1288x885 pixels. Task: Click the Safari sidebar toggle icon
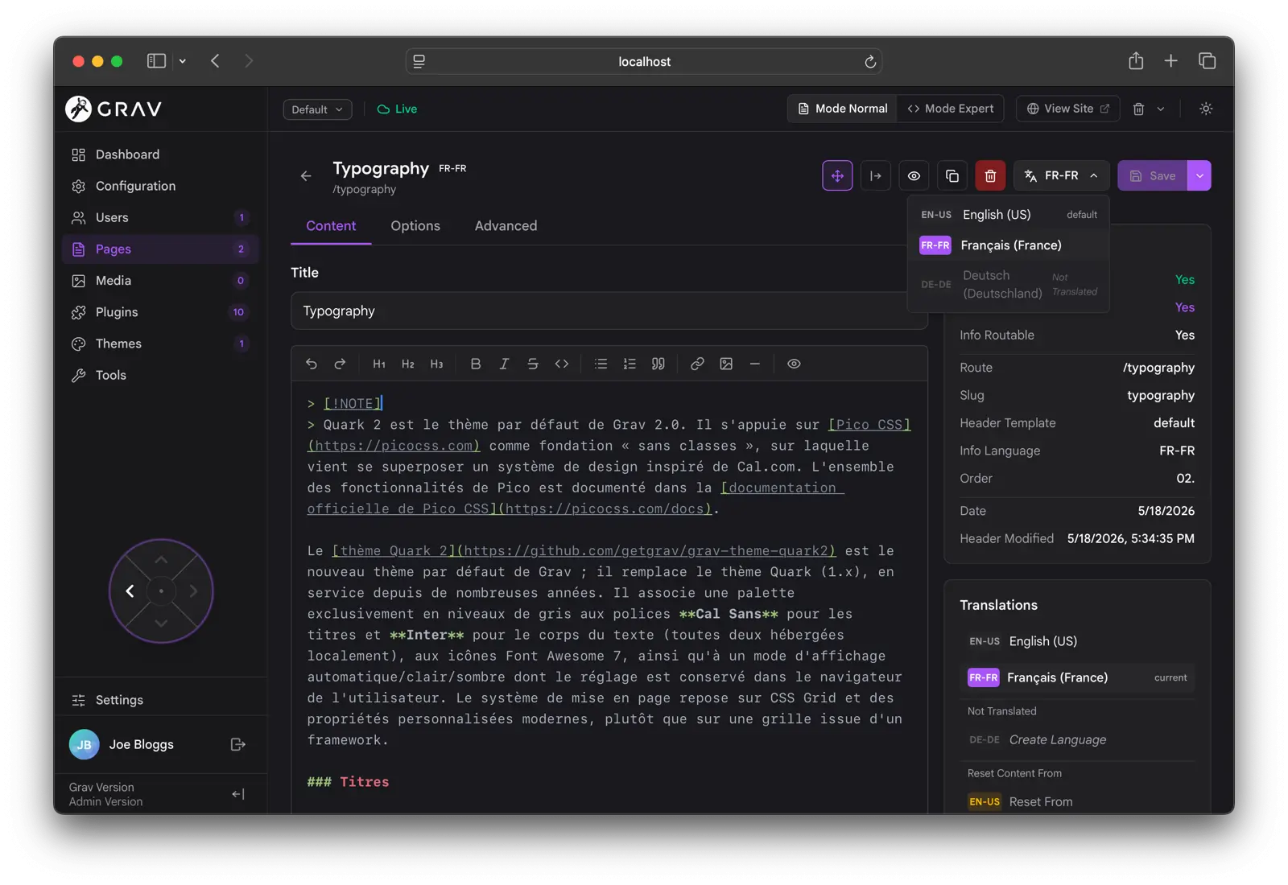coord(156,61)
